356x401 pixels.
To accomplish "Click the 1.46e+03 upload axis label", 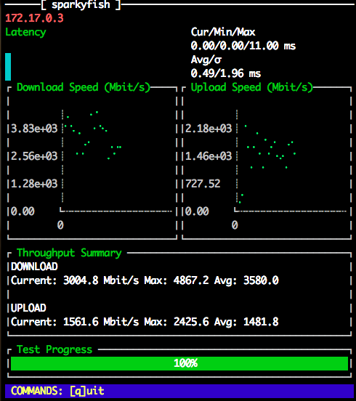I will click(x=209, y=156).
